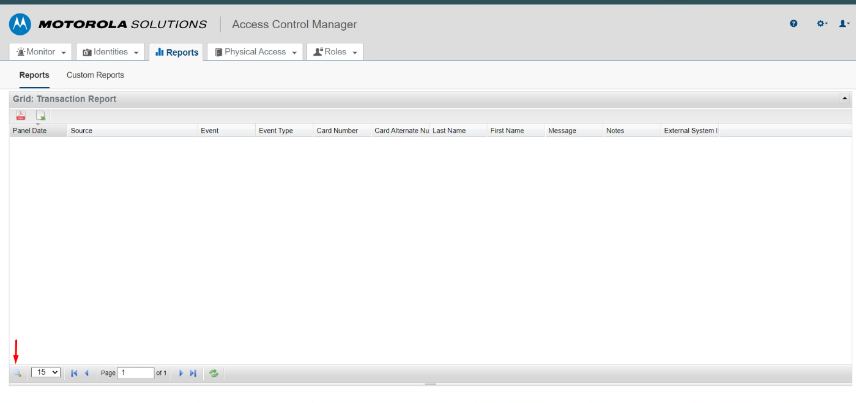Click the Grid: Transaction Report heading

point(64,98)
